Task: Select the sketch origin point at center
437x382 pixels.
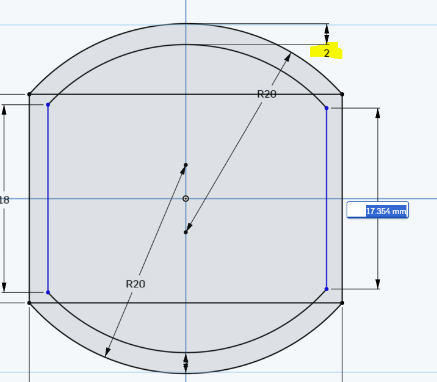Action: tap(186, 198)
